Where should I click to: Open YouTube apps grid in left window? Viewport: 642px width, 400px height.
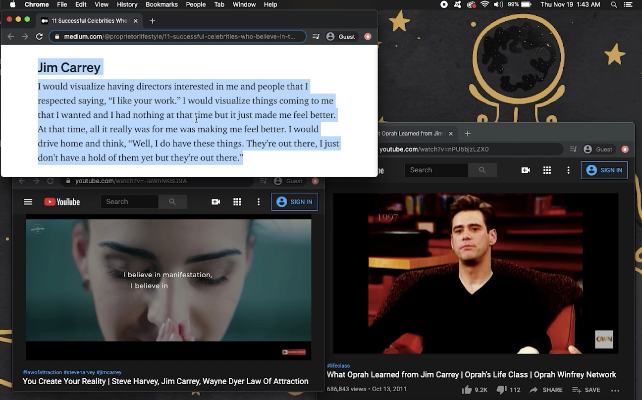point(237,202)
